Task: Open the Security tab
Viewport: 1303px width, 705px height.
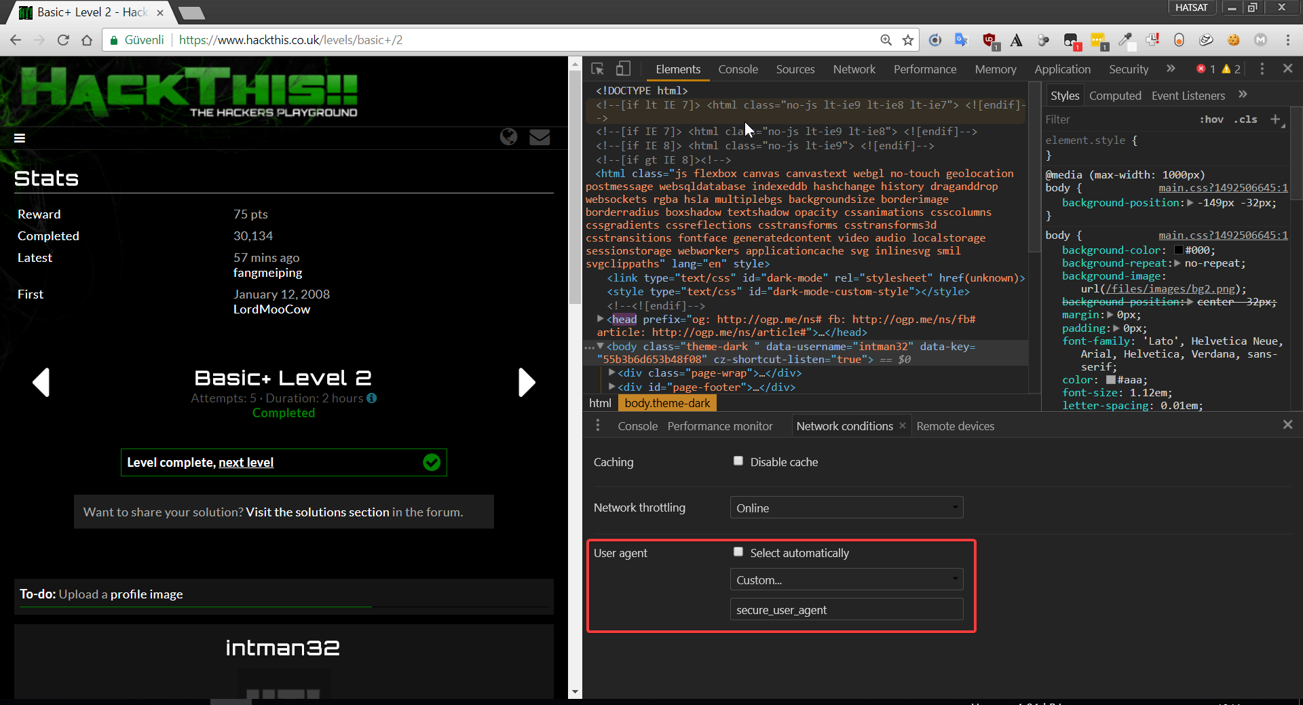Action: tap(1128, 69)
